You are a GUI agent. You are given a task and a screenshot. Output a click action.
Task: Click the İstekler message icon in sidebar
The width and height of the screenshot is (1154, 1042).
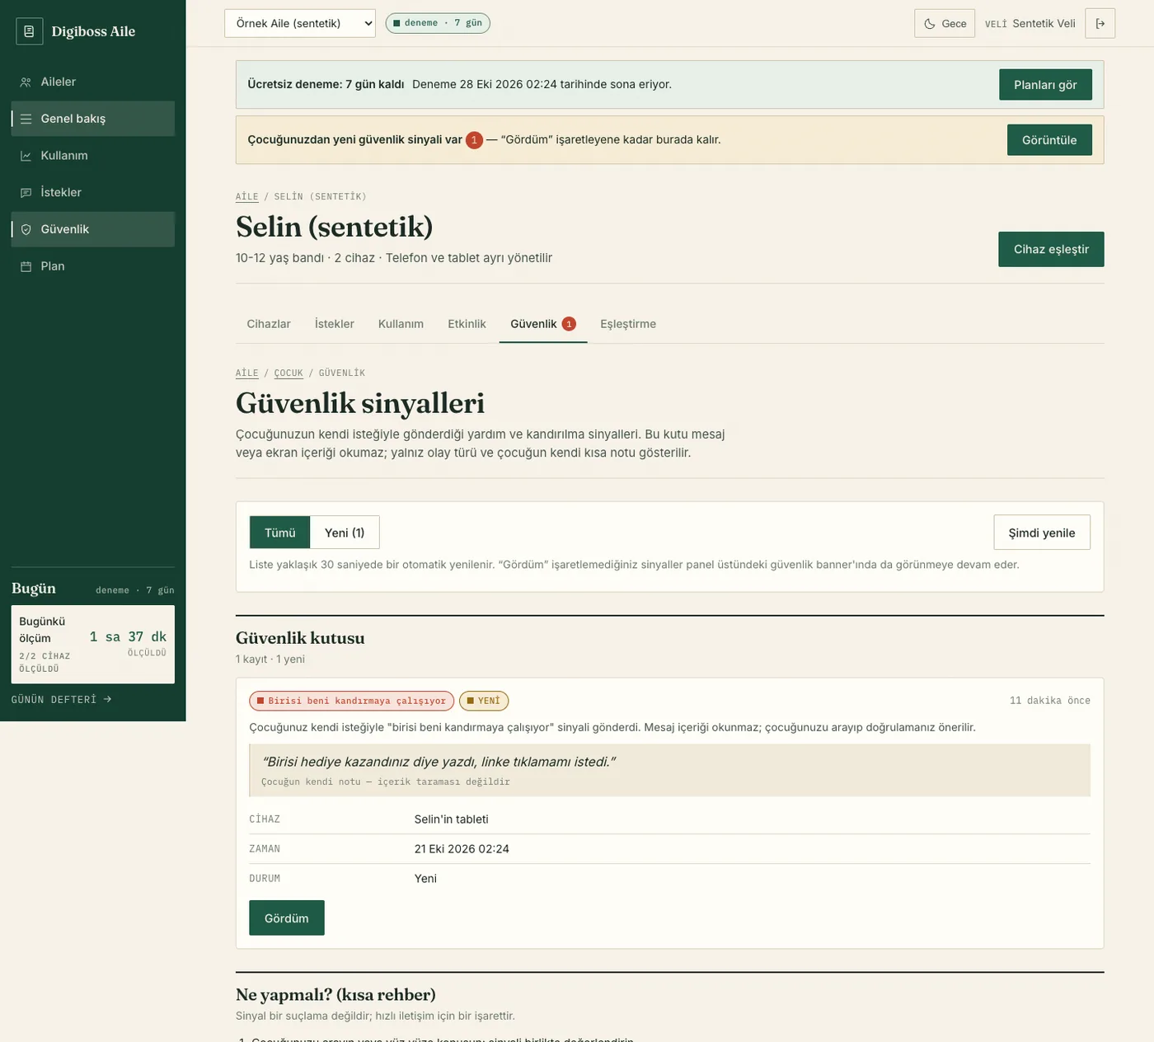click(26, 193)
